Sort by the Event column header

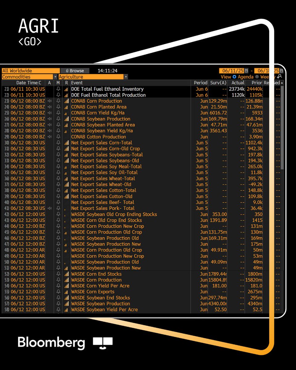click(77, 83)
